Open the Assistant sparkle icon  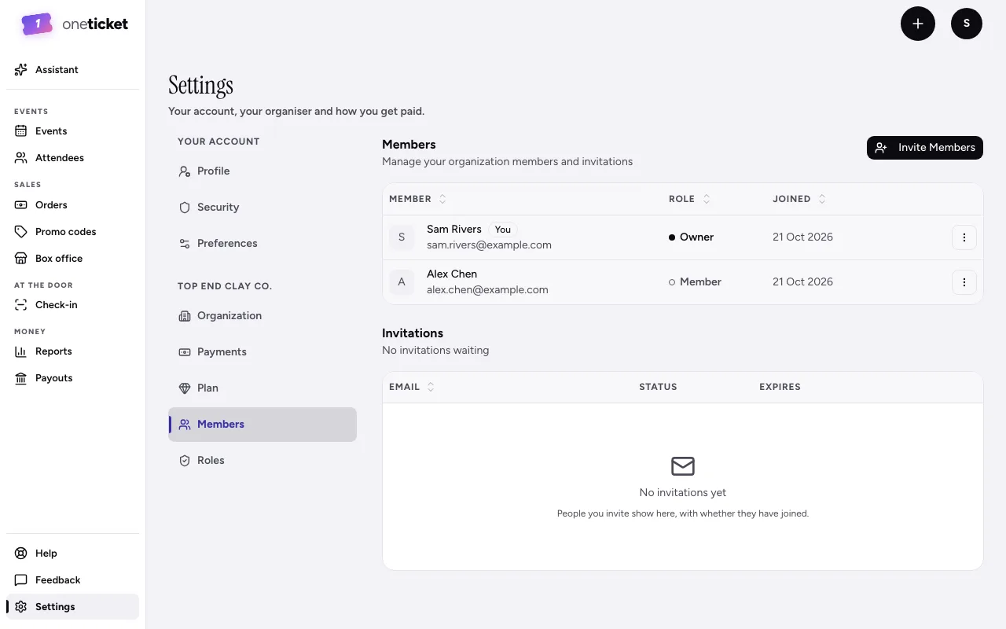[21, 70]
